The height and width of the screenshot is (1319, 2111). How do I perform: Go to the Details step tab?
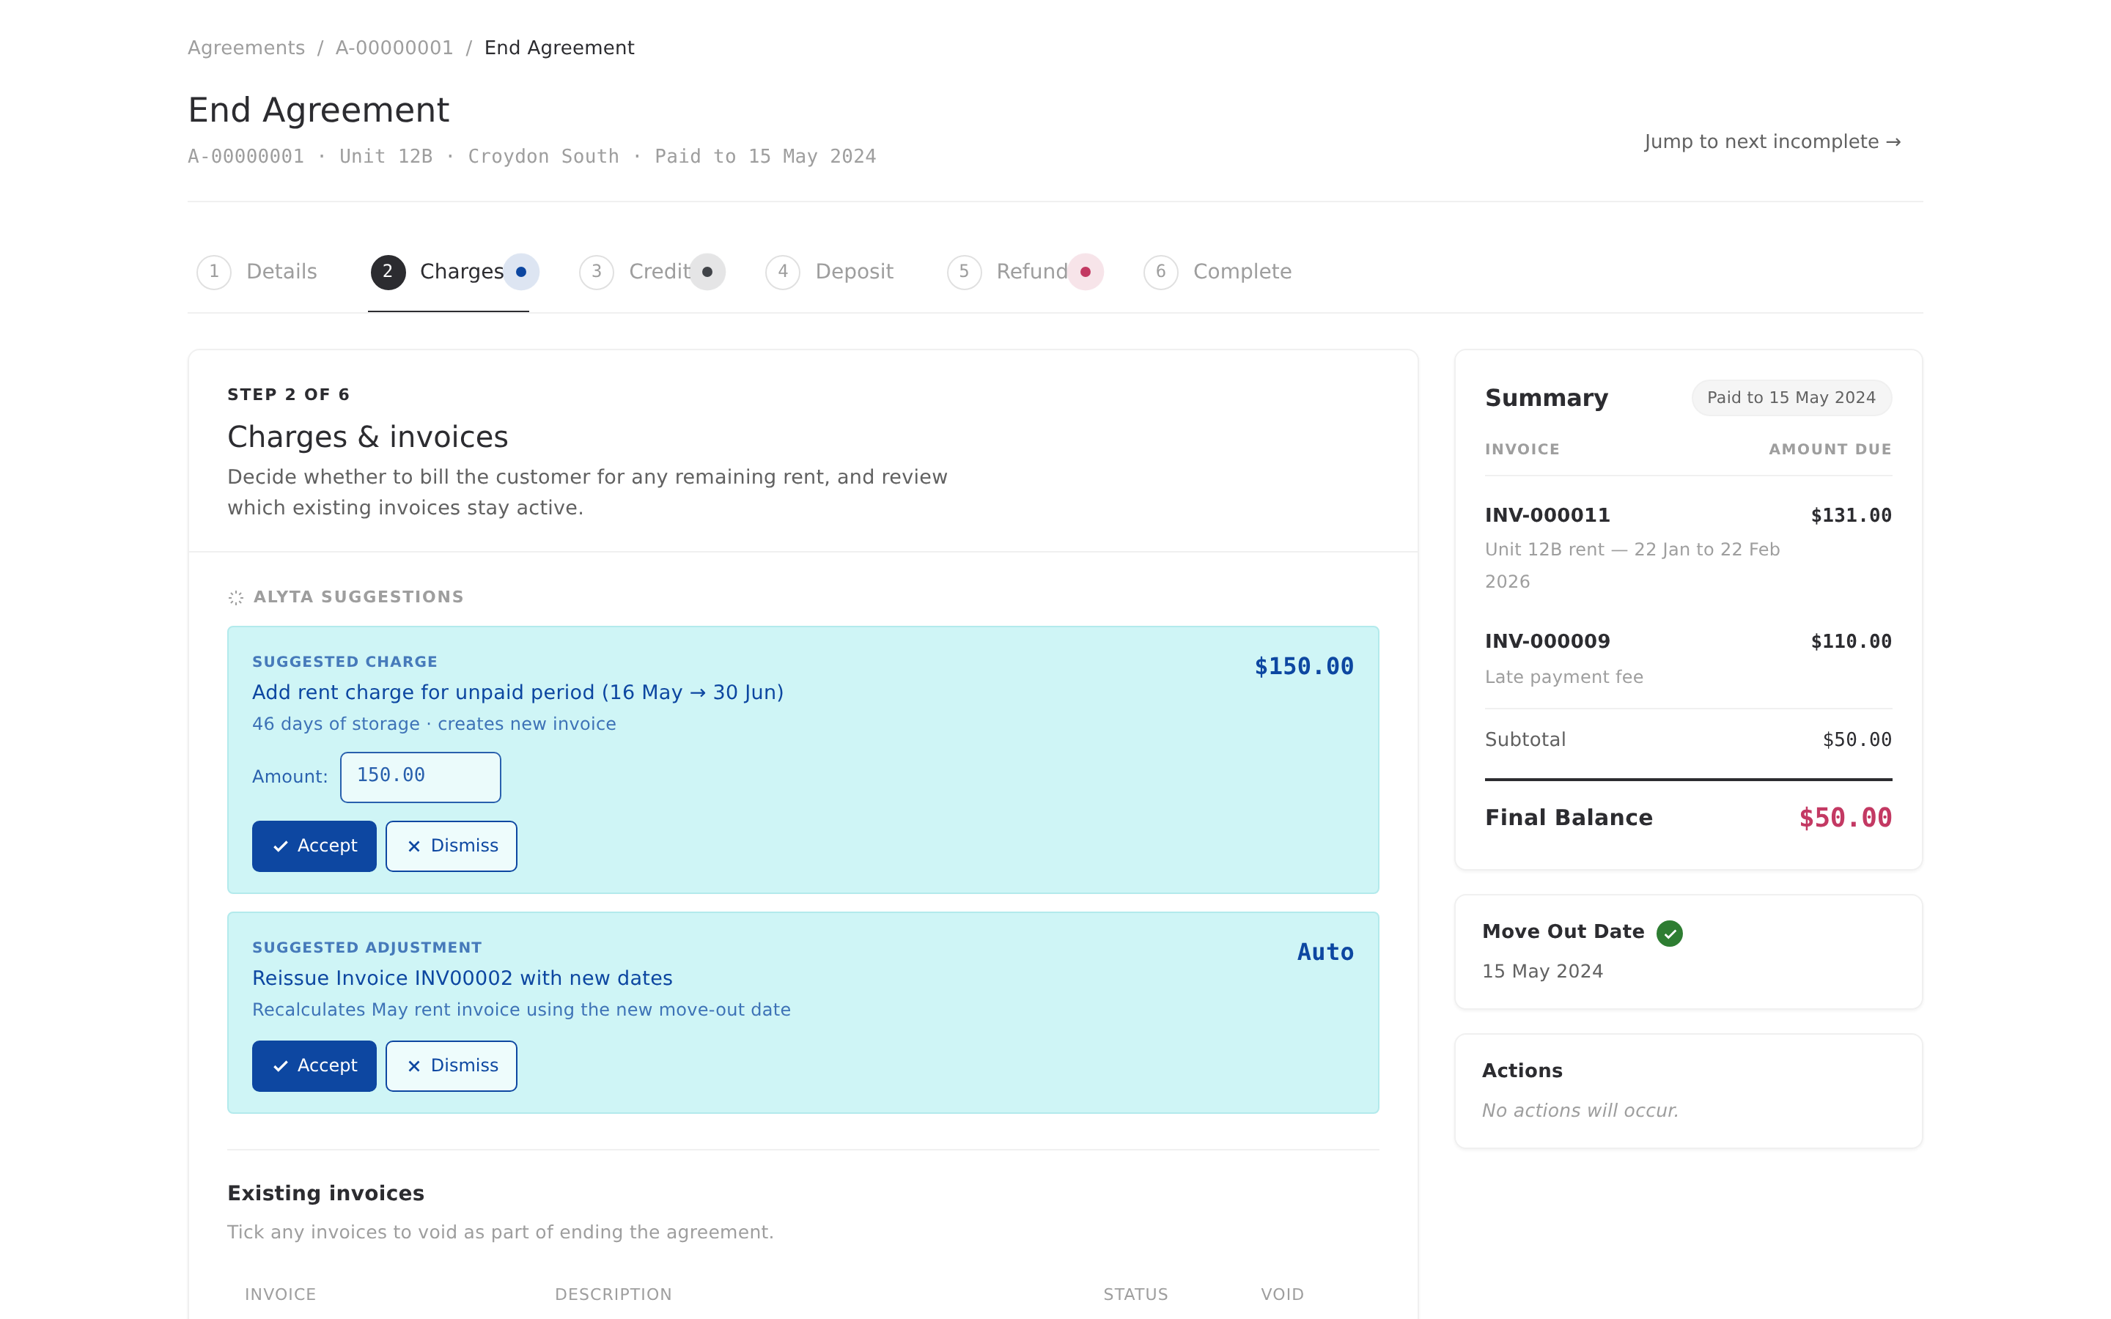coord(257,272)
